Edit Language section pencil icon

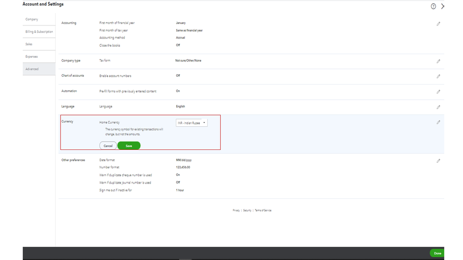[438, 107]
